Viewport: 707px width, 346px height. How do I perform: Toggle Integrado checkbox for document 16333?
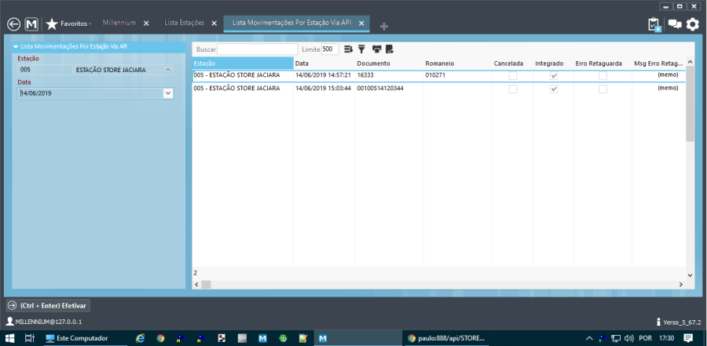554,75
